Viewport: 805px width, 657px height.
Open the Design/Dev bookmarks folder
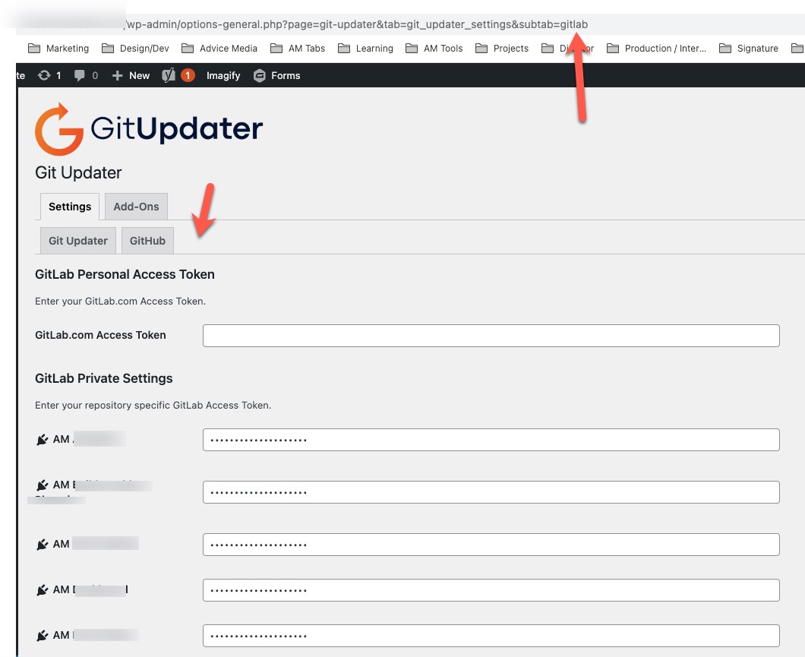135,49
